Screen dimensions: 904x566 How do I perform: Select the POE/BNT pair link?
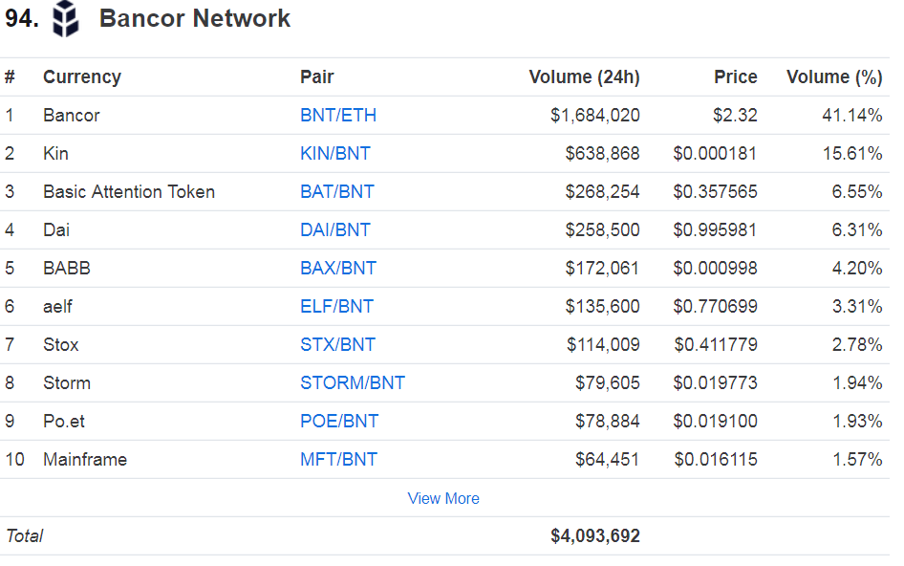[x=339, y=422]
